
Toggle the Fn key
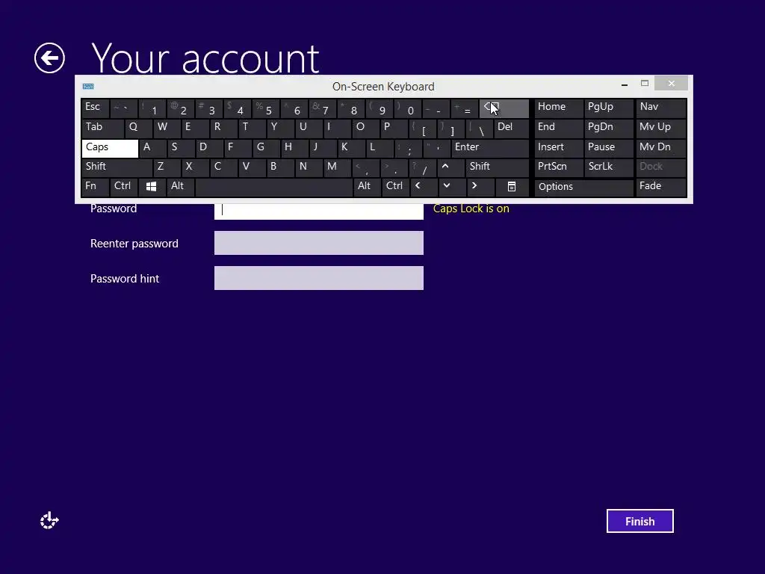pos(95,187)
